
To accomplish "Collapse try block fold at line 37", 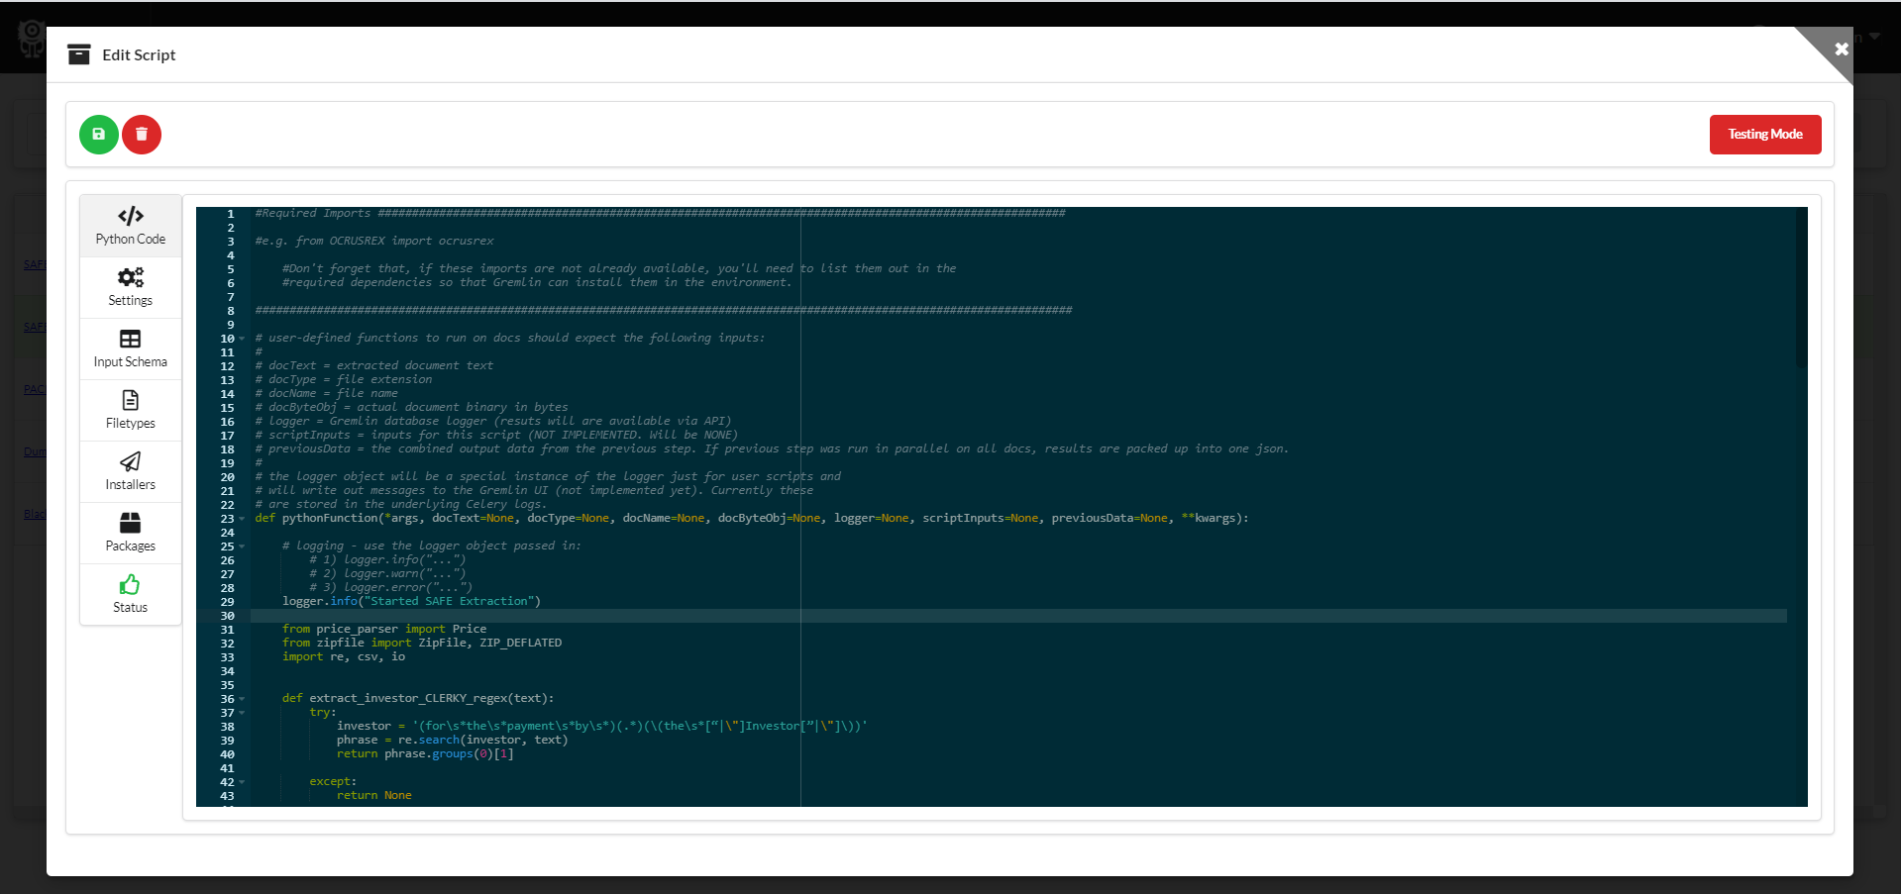I will coord(242,713).
